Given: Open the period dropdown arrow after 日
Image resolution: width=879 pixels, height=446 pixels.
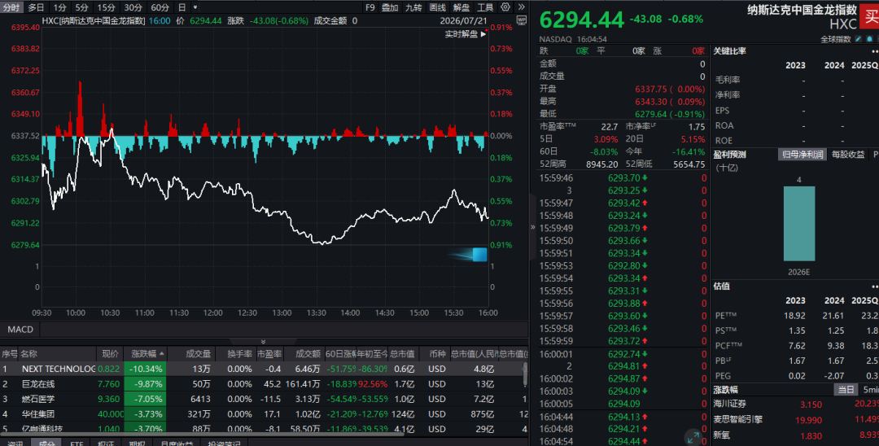Looking at the screenshot, I should click(195, 7).
